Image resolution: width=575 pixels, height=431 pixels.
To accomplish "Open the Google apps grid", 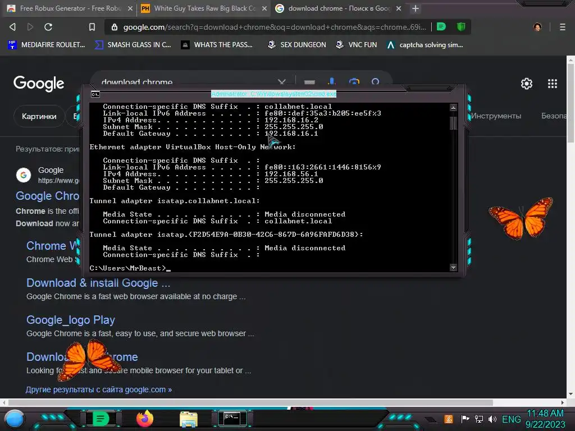I will click(x=553, y=84).
